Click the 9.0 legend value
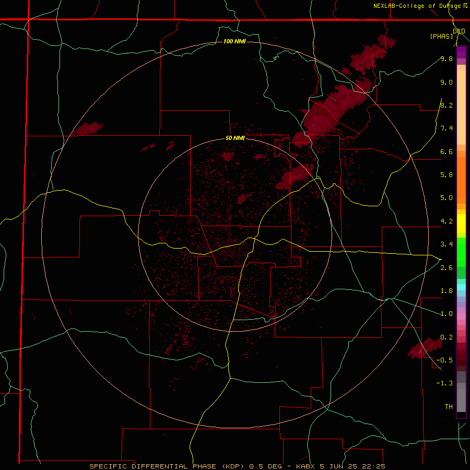Screen dimensions: 470x470 pos(446,82)
